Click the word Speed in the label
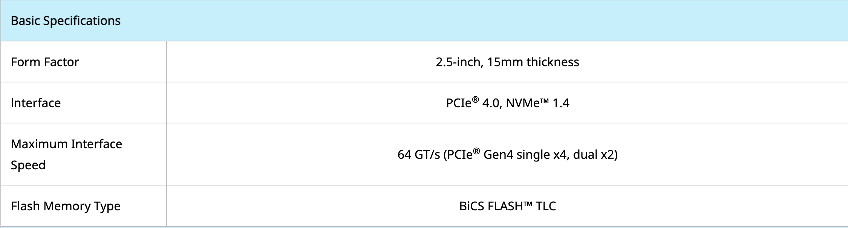Viewport: 848px width, 228px height. click(28, 165)
